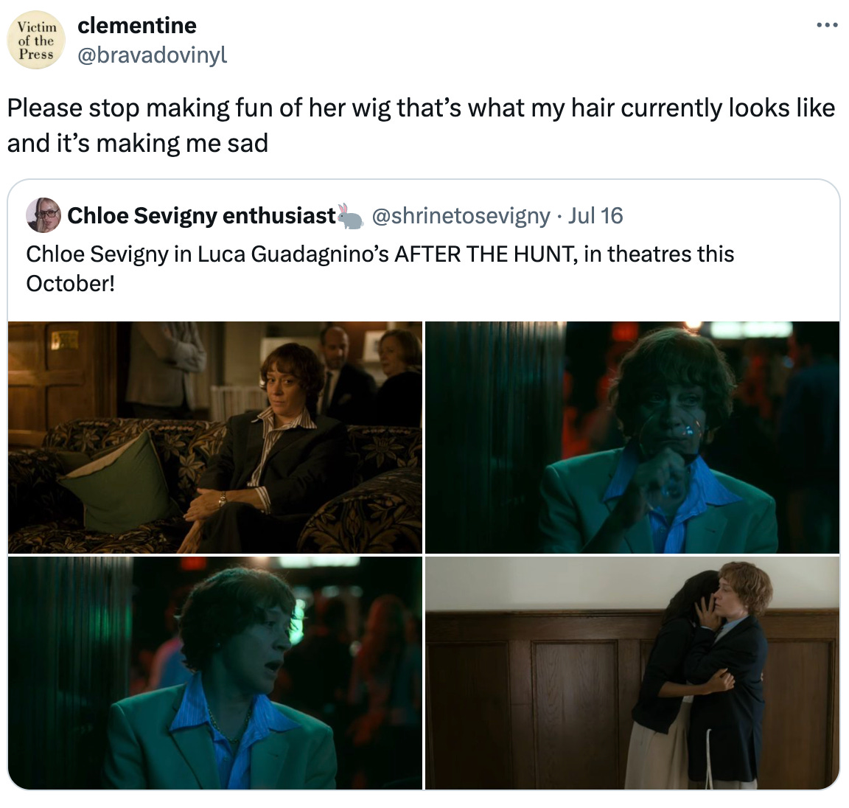Viewport: 849px width, 808px height.
Task: Open Chloe Sevigny enthusiast profile name
Action: [201, 215]
